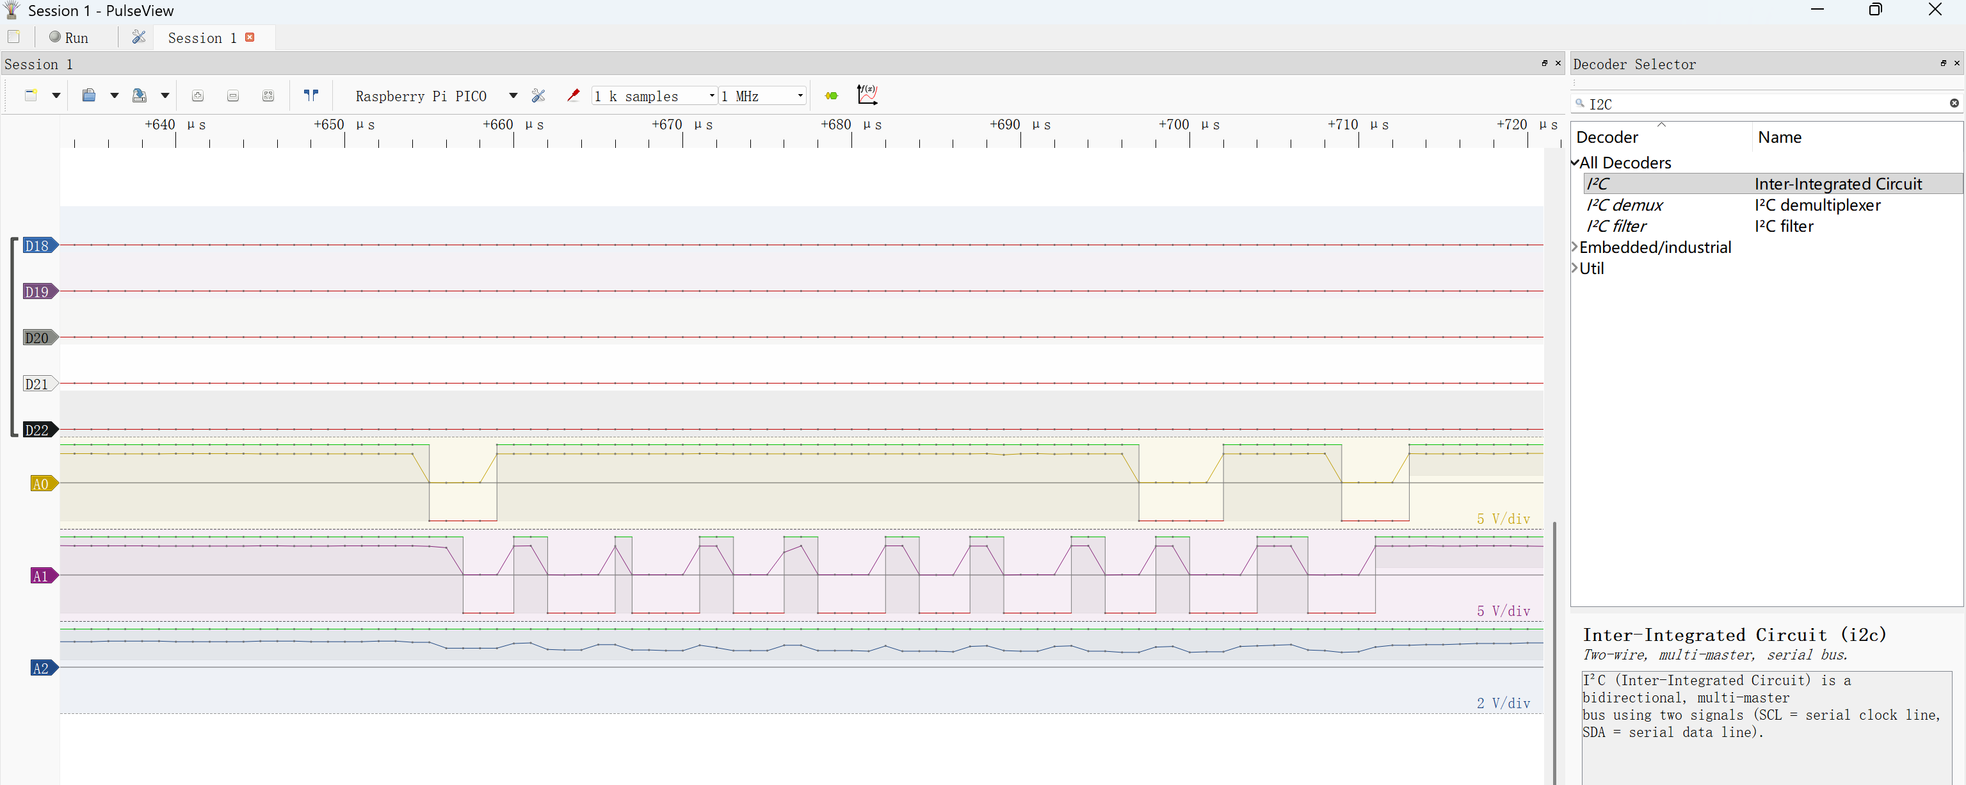Click the D18 channel label
This screenshot has height=785, width=1966.
(x=36, y=246)
